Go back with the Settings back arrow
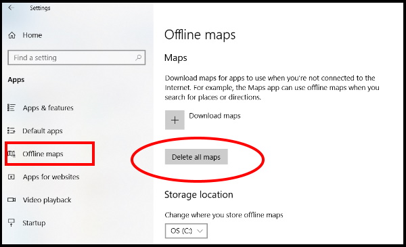 pos(11,7)
